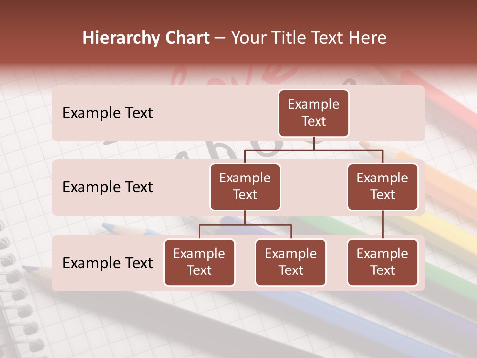477x358 pixels.
Task: Click the left second-level Example Text box
Action: click(x=245, y=186)
